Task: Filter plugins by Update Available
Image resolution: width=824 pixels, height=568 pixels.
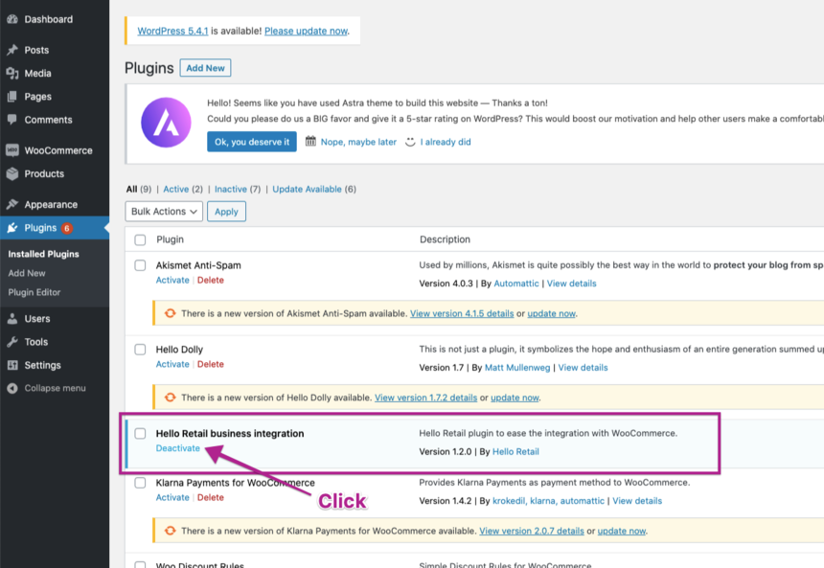Action: pyautogui.click(x=307, y=189)
